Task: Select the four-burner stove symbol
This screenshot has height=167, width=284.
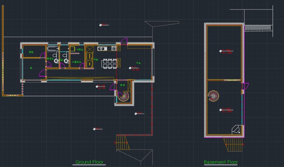Action: [x=114, y=49]
